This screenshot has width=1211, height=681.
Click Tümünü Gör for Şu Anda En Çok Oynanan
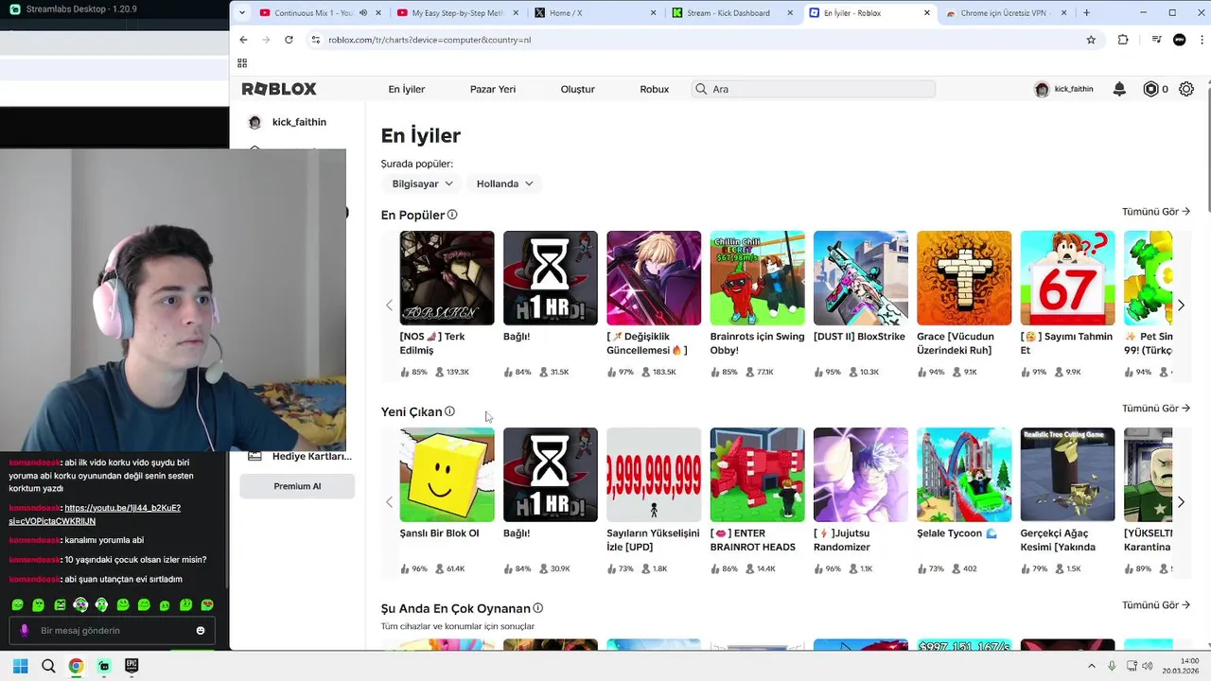(1156, 605)
